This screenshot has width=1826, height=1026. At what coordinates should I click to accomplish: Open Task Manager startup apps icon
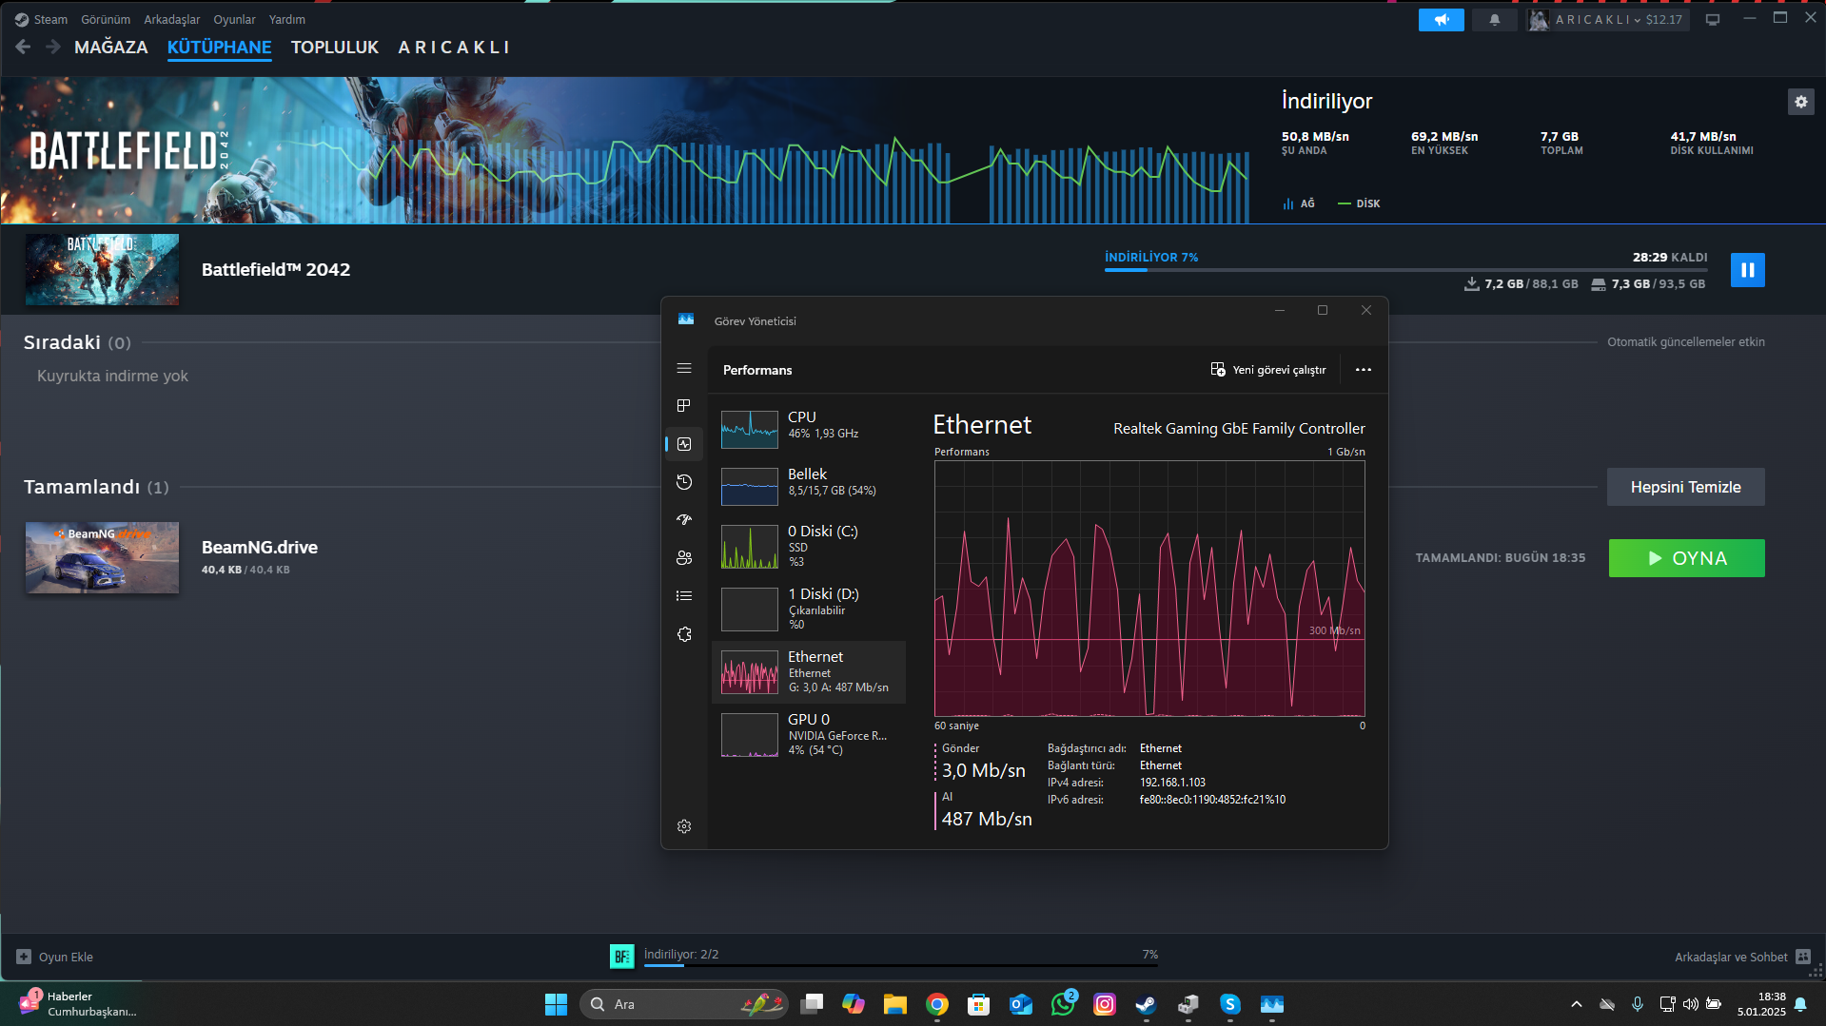(684, 520)
